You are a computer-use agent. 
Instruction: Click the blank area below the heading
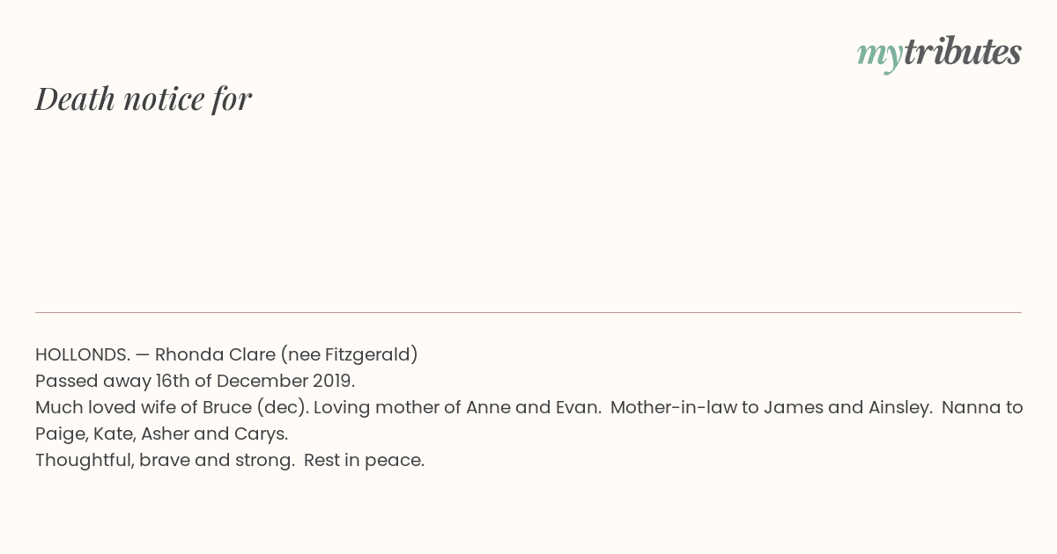coord(528,211)
